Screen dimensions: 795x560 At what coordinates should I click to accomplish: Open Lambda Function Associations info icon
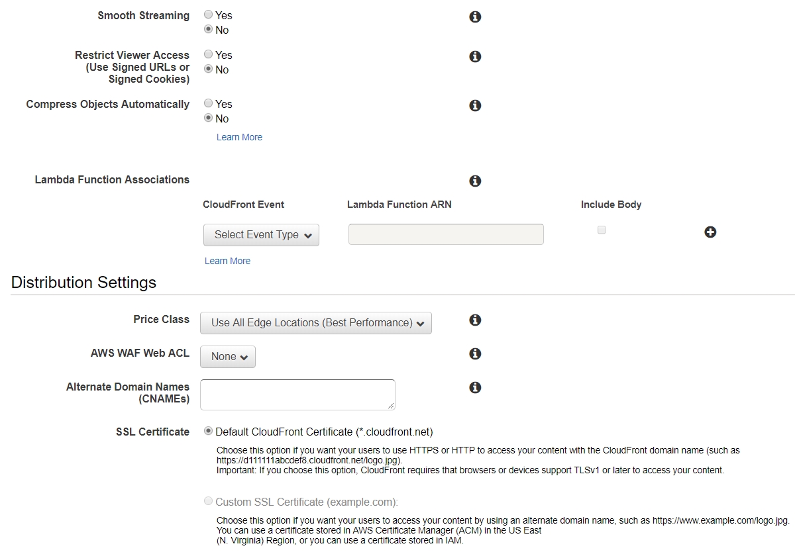475,181
